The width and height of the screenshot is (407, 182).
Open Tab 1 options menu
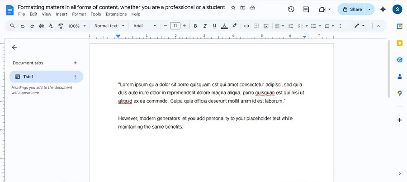coord(75,77)
